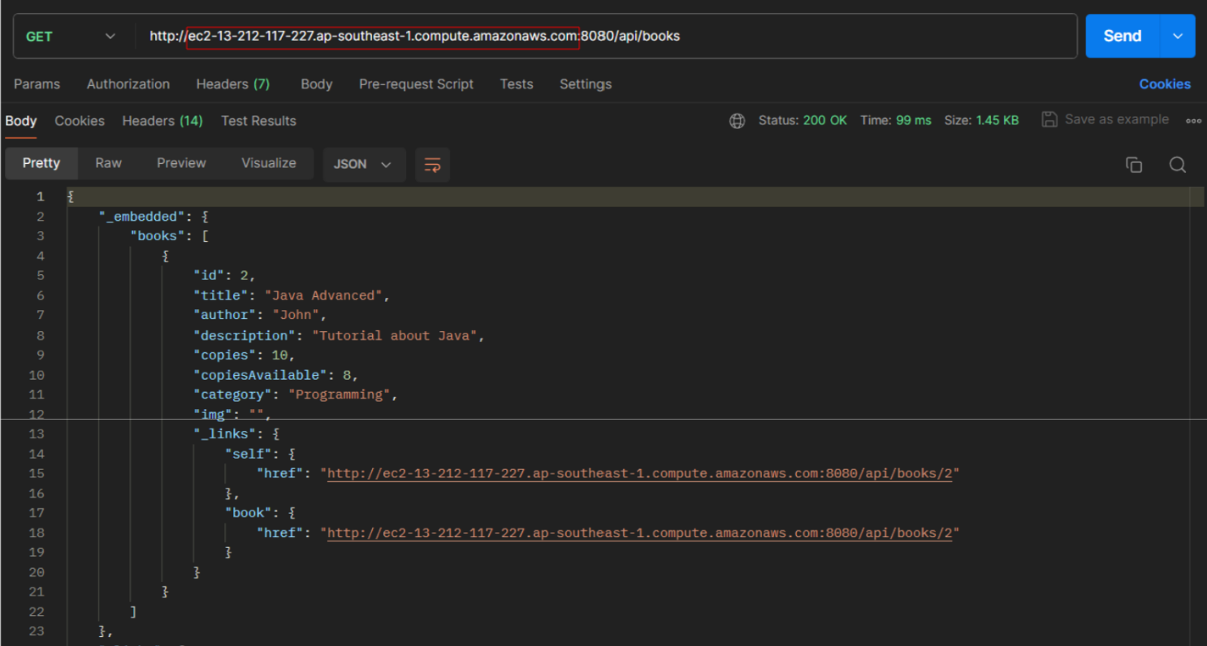Open the Settings tab
The height and width of the screenshot is (646, 1207).
coord(586,84)
